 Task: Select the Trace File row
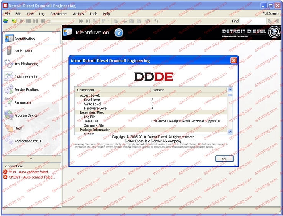(151, 121)
